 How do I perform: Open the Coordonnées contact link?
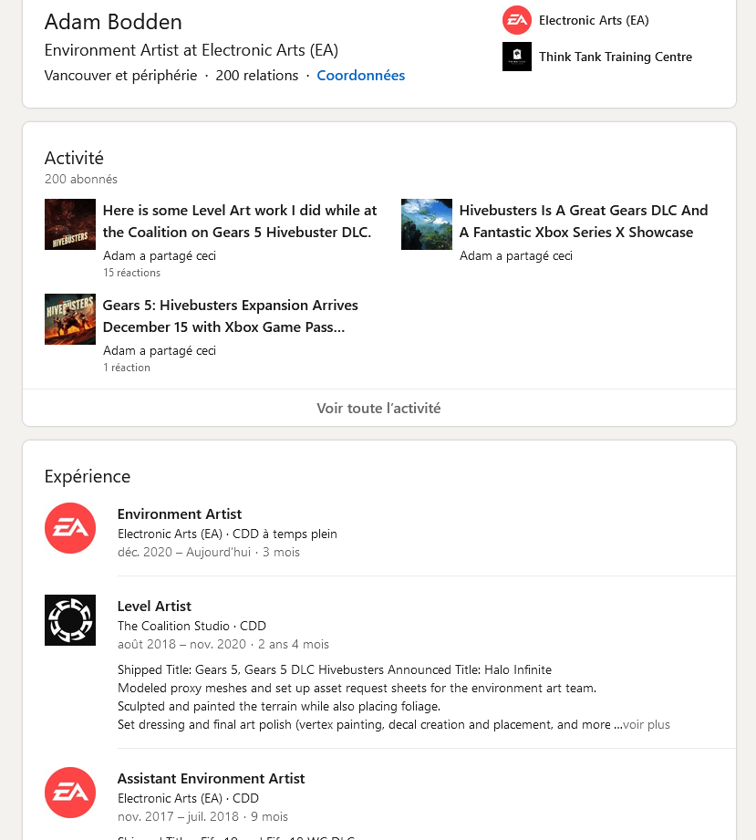[x=360, y=76]
